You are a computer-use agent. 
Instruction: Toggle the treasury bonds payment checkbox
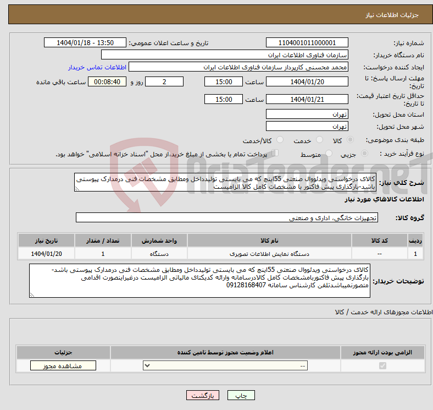click(275, 153)
